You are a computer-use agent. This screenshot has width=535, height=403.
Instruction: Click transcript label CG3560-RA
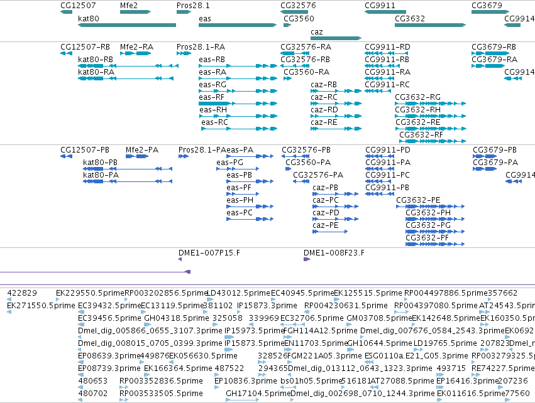307,72
